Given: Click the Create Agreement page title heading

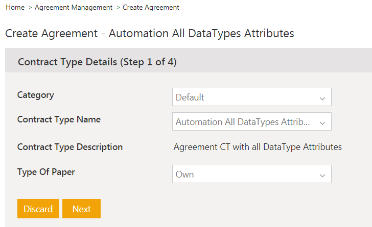Looking at the screenshot, I should [149, 34].
